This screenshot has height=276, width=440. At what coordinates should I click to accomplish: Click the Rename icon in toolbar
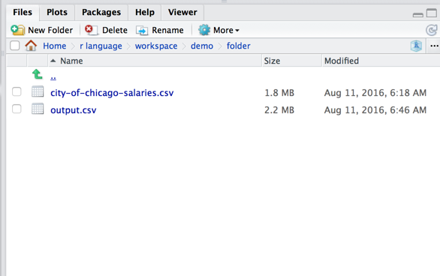pyautogui.click(x=142, y=30)
